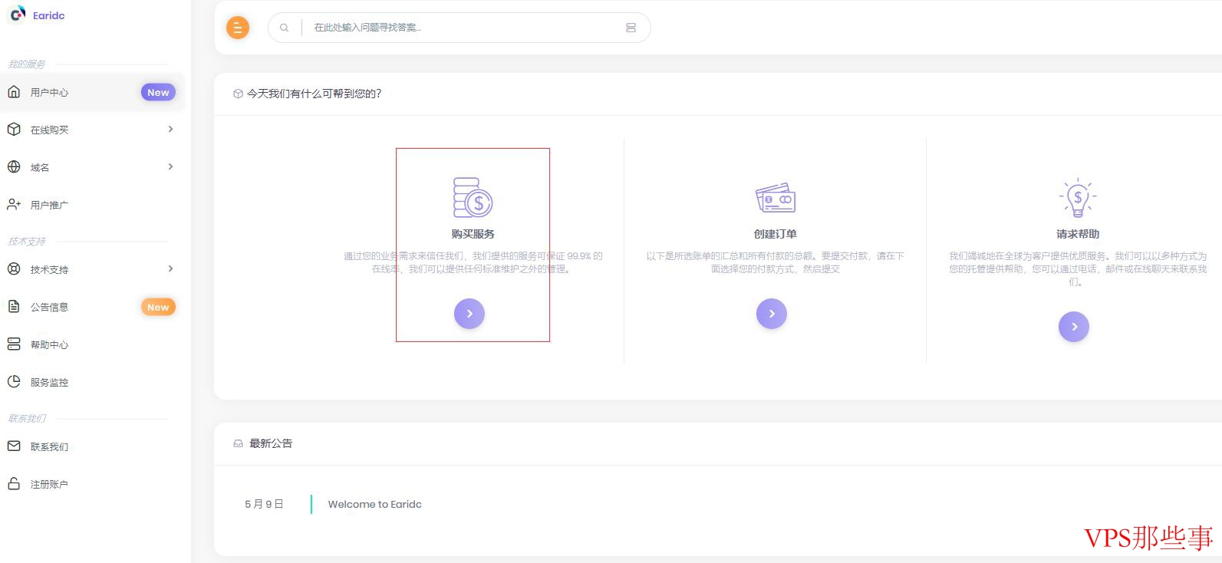Click the envelope icon beside 联系我们
The height and width of the screenshot is (563, 1222).
tap(14, 446)
